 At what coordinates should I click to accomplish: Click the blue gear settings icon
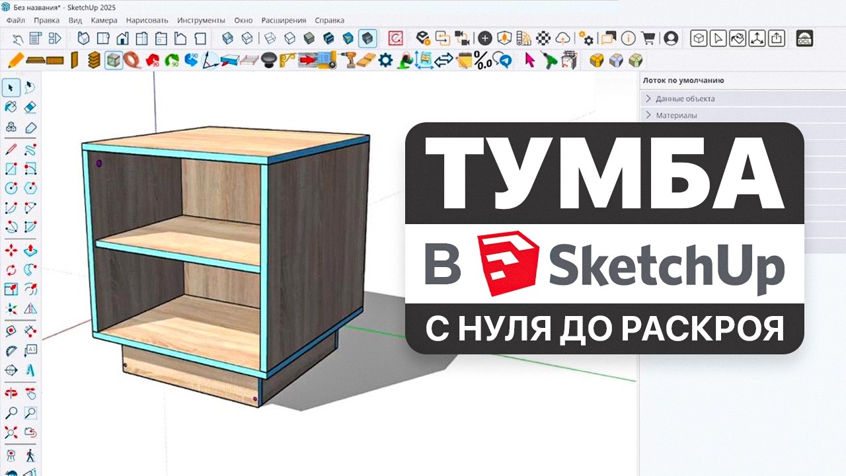pos(385,60)
